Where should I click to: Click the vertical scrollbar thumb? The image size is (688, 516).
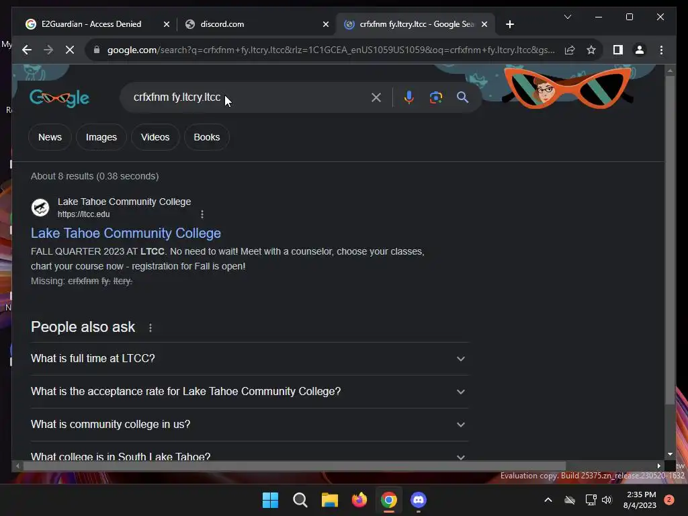[x=670, y=240]
